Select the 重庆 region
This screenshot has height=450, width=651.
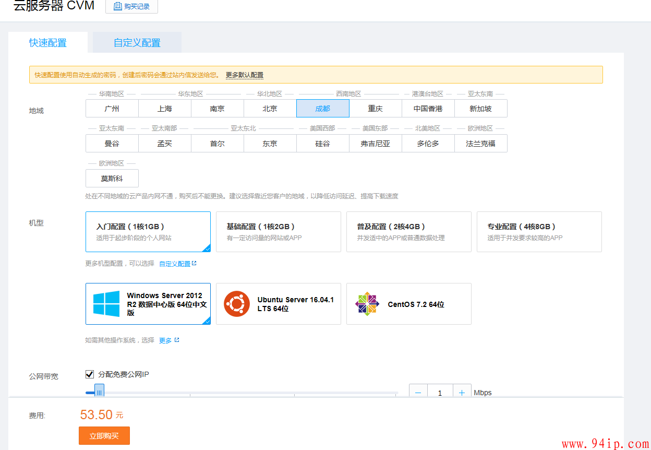point(376,109)
